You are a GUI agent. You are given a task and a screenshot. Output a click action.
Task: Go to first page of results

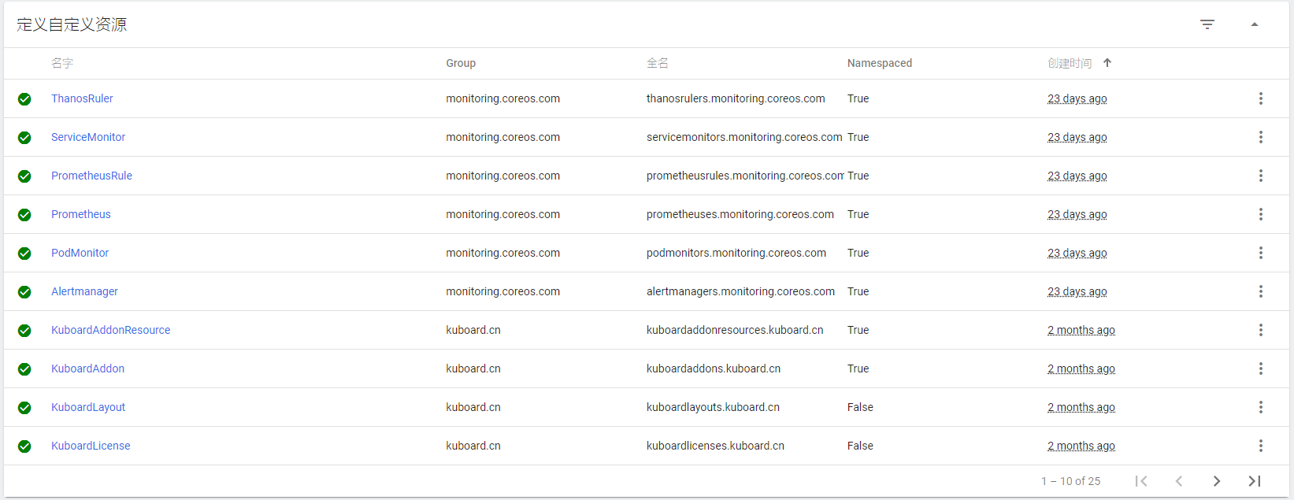1141,481
